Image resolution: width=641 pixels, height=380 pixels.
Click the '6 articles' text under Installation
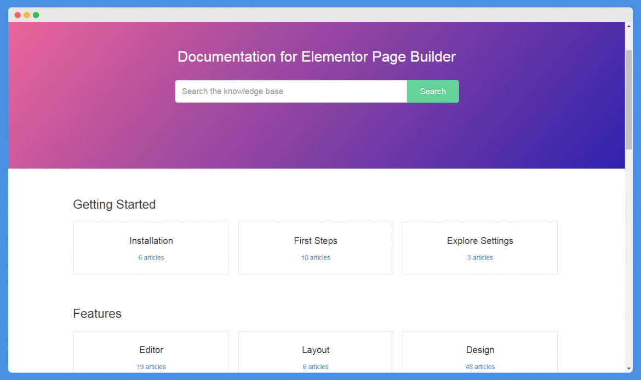151,258
